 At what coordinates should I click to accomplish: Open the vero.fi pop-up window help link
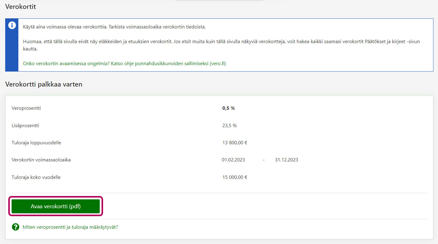tap(124, 64)
